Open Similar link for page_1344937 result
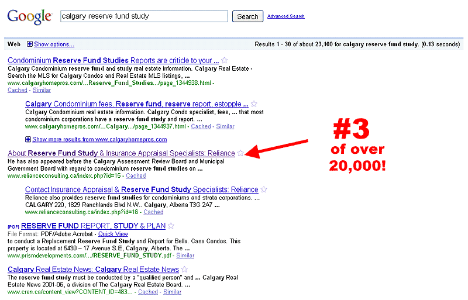468x300 pixels. point(225,126)
